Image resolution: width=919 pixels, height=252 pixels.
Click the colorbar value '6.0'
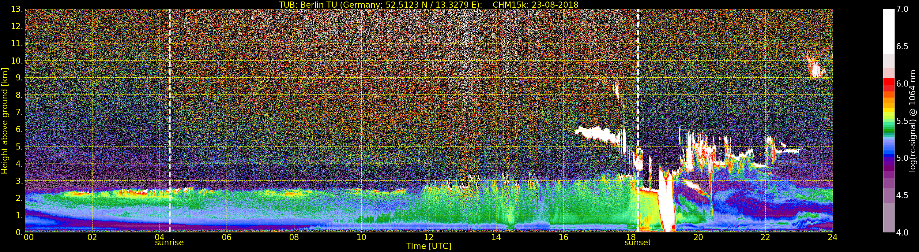coord(902,83)
